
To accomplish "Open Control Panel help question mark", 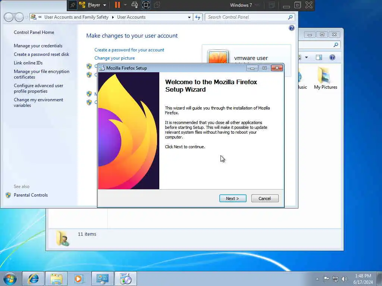I will tap(292, 28).
